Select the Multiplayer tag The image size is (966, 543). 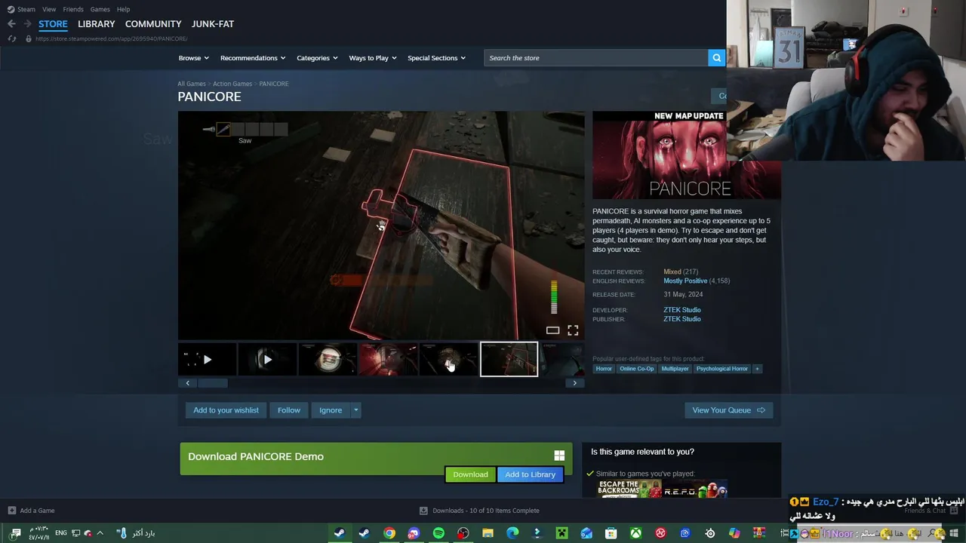pos(675,369)
